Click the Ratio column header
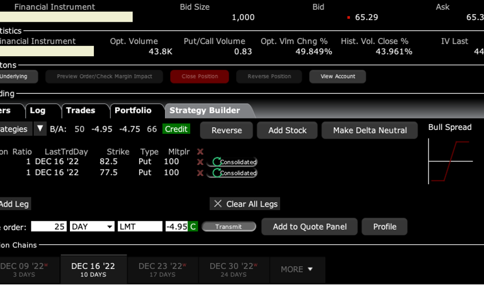484x285 pixels. (x=22, y=152)
